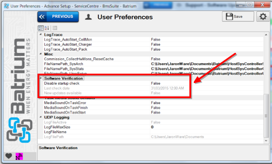Edit the FileNamePath_SysStats path value

pyautogui.click(x=207, y=69)
